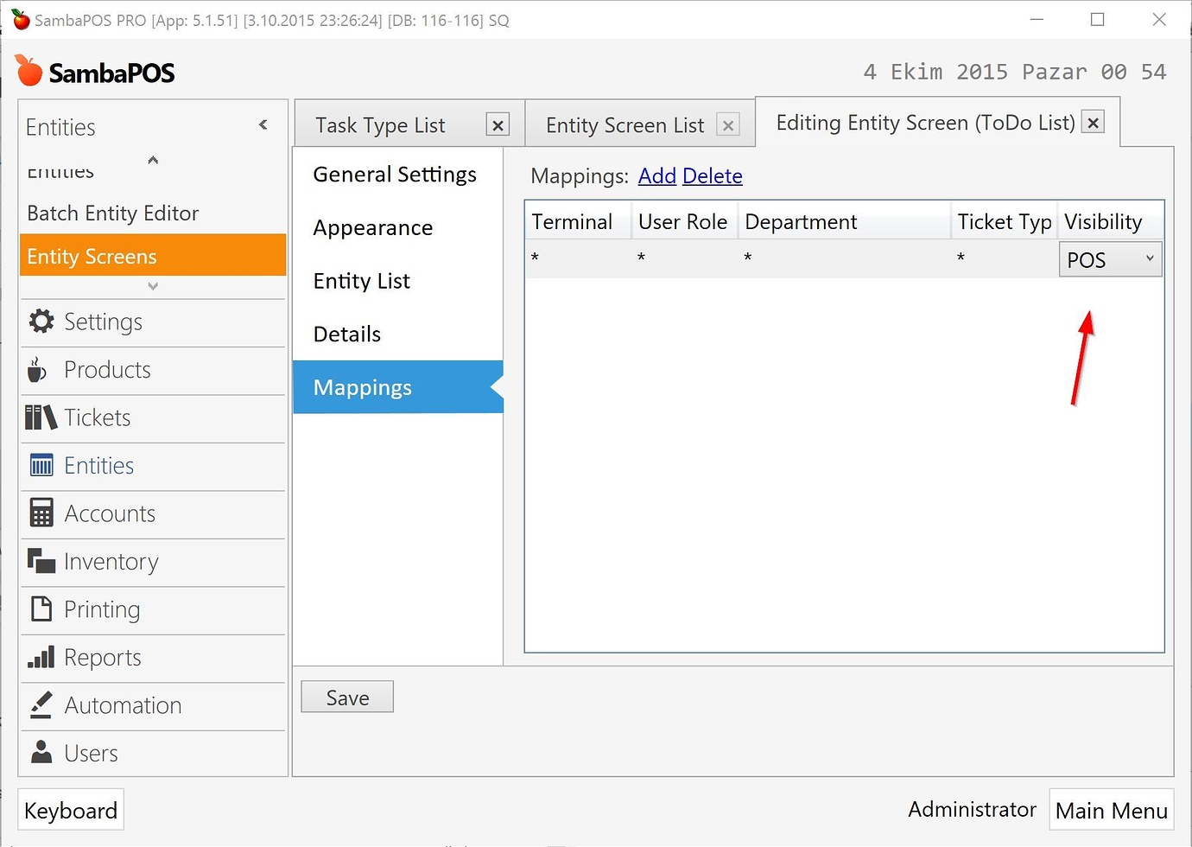Screen dimensions: 1192x847
Task: Open the Tickets section icon
Action: click(40, 417)
